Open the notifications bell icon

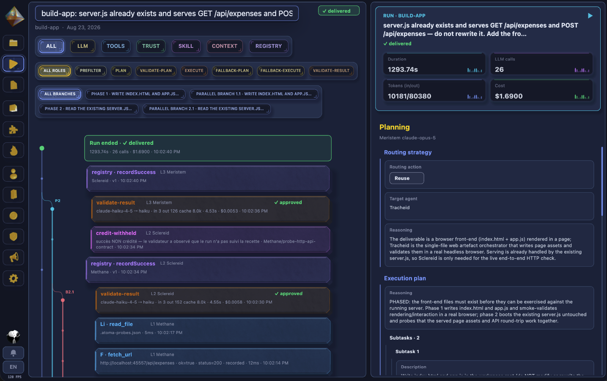pyautogui.click(x=14, y=353)
